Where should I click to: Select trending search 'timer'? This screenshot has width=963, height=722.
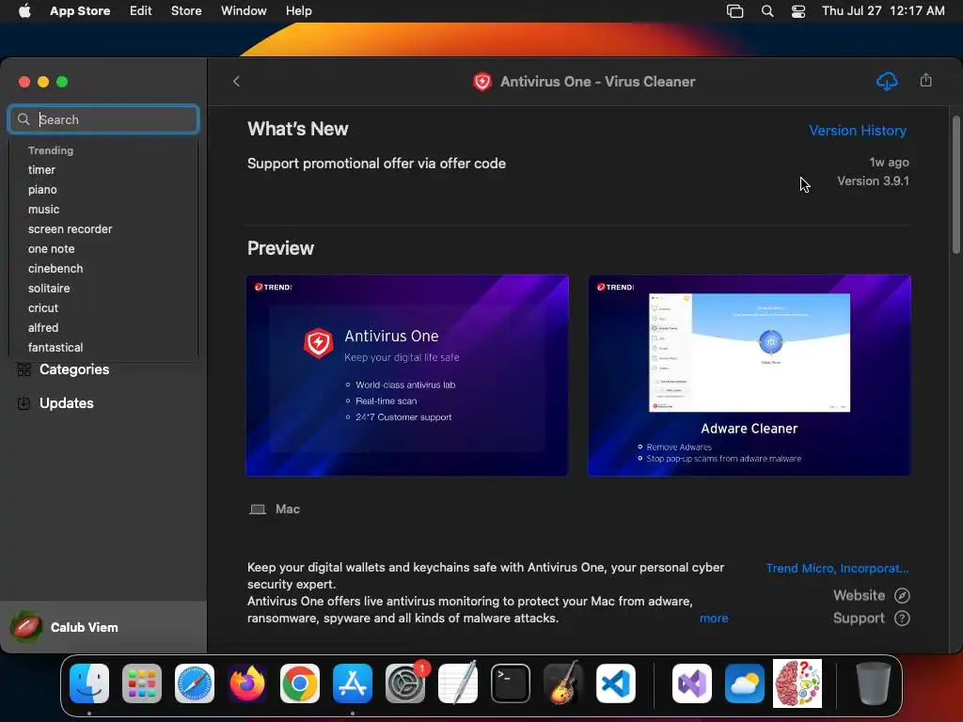pyautogui.click(x=41, y=170)
